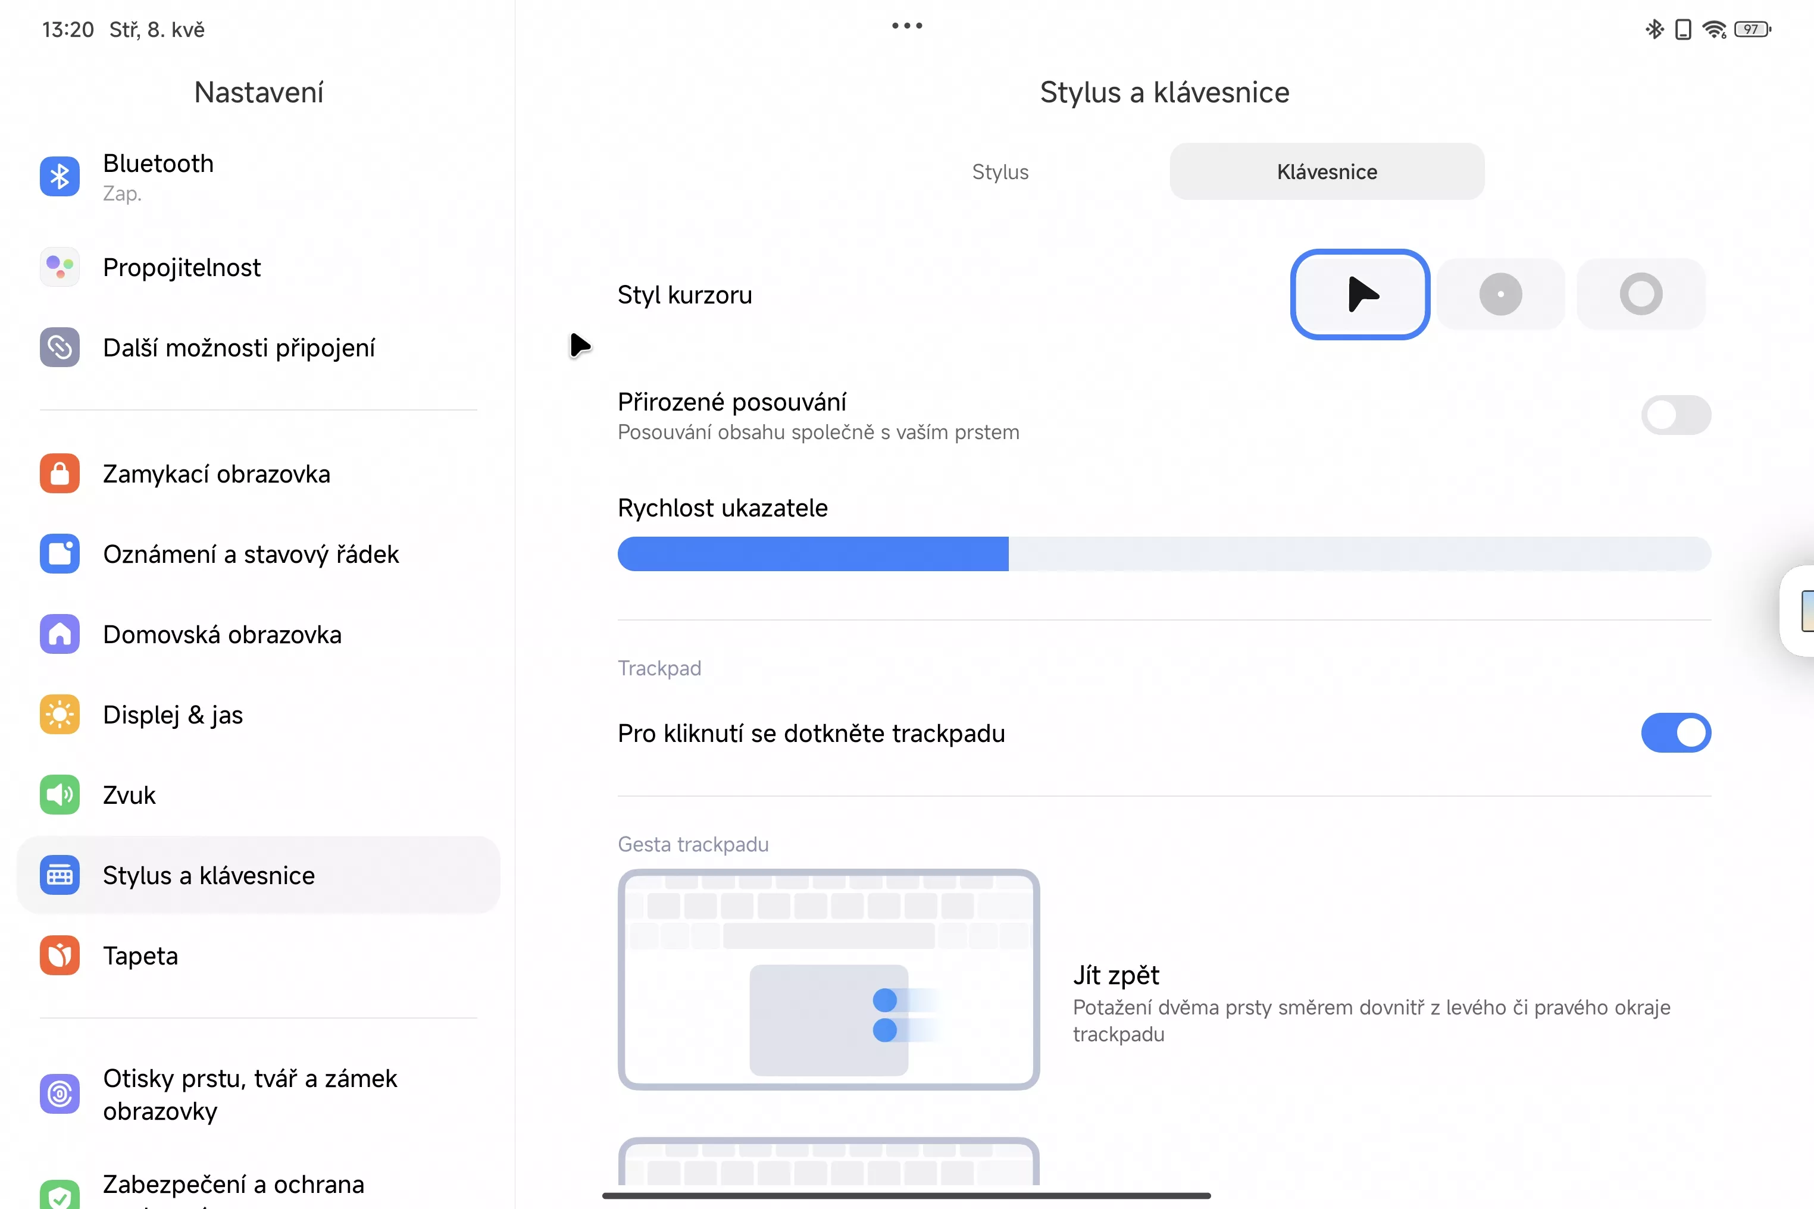
Task: Open Displej & jas sun icon
Action: [x=60, y=715]
